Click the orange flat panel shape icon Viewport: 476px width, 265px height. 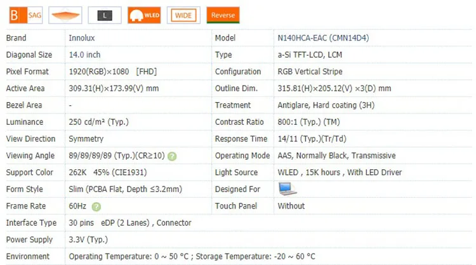coord(65,15)
